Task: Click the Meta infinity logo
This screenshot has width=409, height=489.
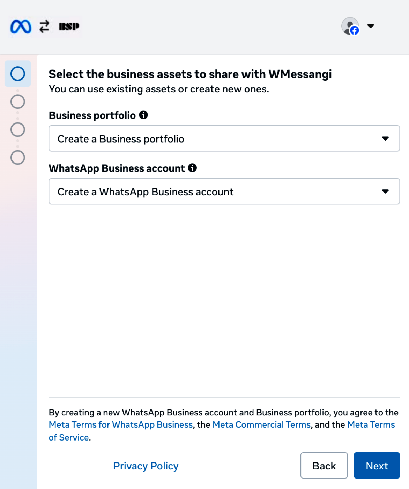Action: [x=21, y=27]
